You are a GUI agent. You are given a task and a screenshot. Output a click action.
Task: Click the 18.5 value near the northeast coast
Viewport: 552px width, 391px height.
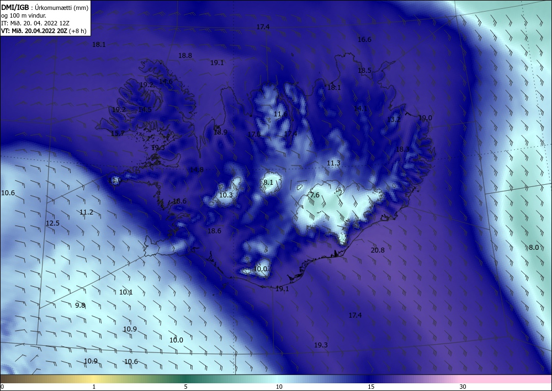364,71
